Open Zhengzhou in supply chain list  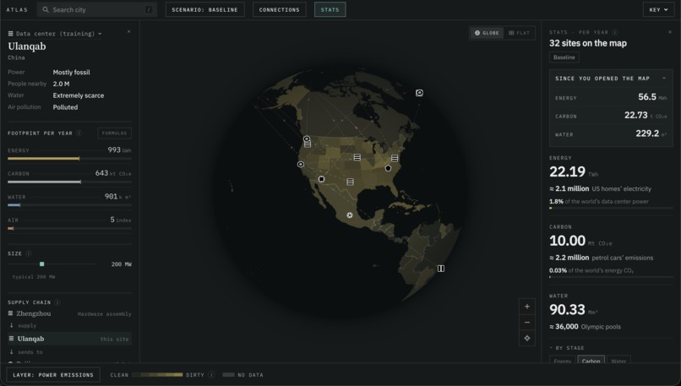pos(34,313)
